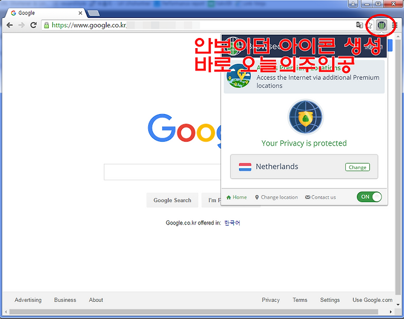Open the translate page icon in address bar

[359, 25]
